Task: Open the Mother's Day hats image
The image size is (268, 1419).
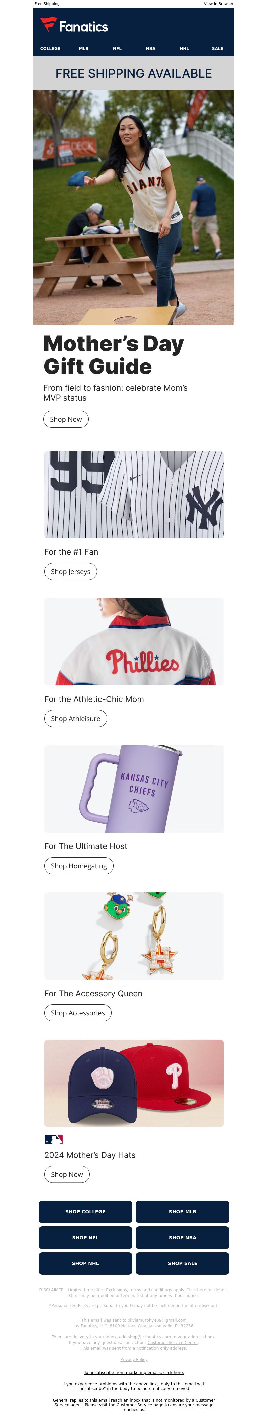Action: pos(134,1082)
